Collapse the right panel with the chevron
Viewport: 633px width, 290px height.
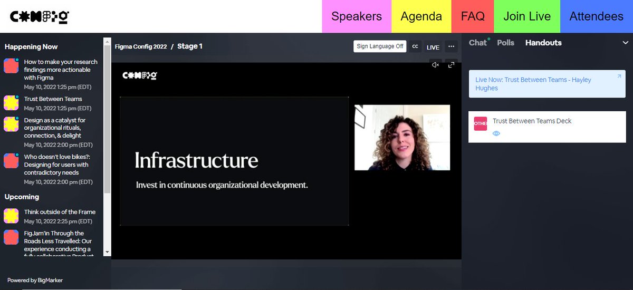(626, 43)
